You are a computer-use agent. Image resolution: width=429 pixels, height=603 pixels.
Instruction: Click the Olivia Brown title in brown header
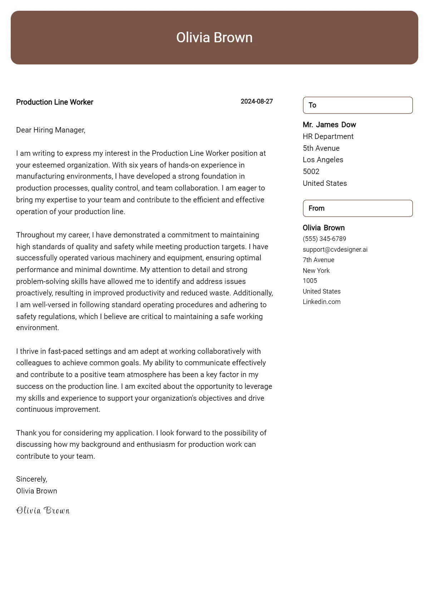coord(214,38)
